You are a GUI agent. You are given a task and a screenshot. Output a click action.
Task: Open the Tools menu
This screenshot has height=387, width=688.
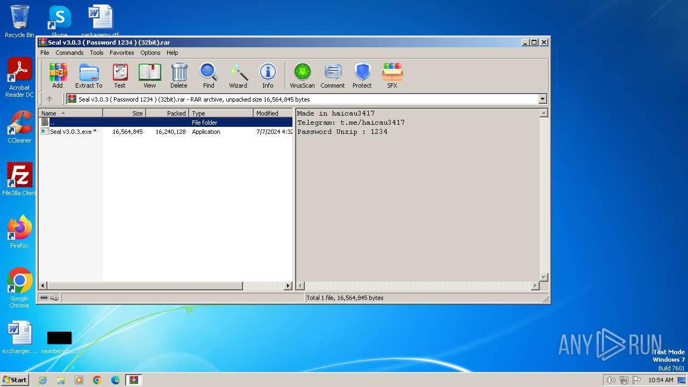pos(97,53)
